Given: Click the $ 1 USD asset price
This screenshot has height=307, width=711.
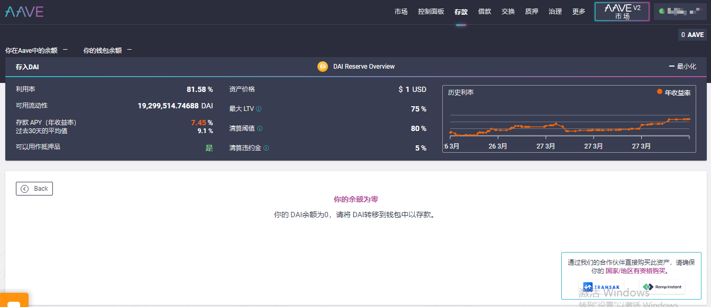Looking at the screenshot, I should [x=412, y=89].
